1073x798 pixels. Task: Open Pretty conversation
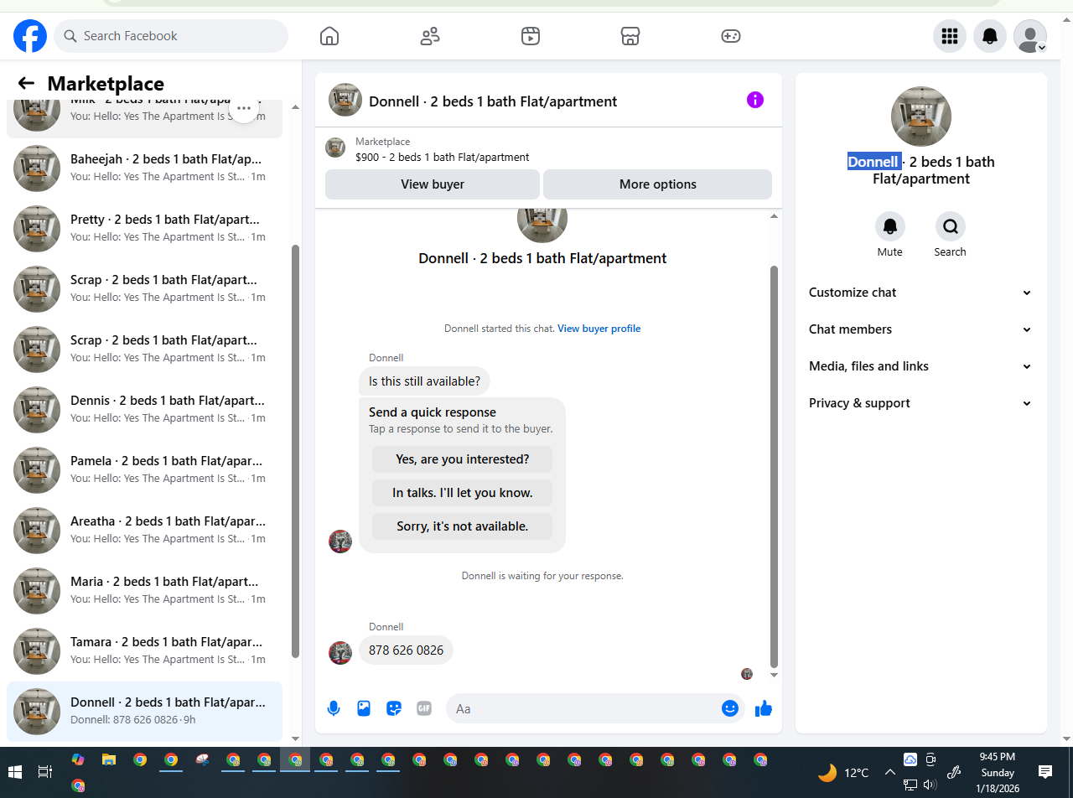click(144, 229)
